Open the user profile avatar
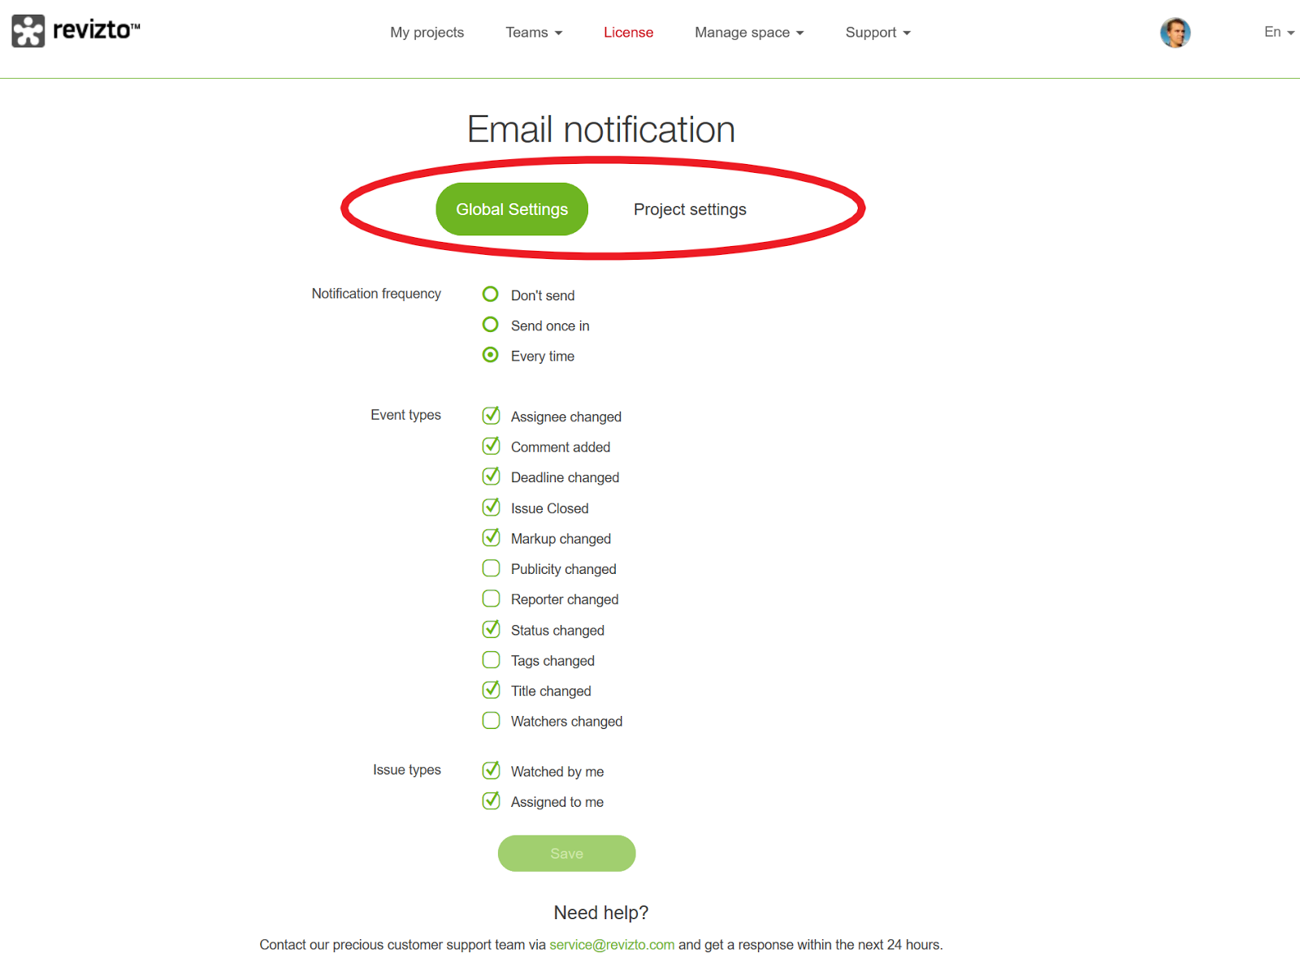This screenshot has height=975, width=1300. coord(1175,32)
